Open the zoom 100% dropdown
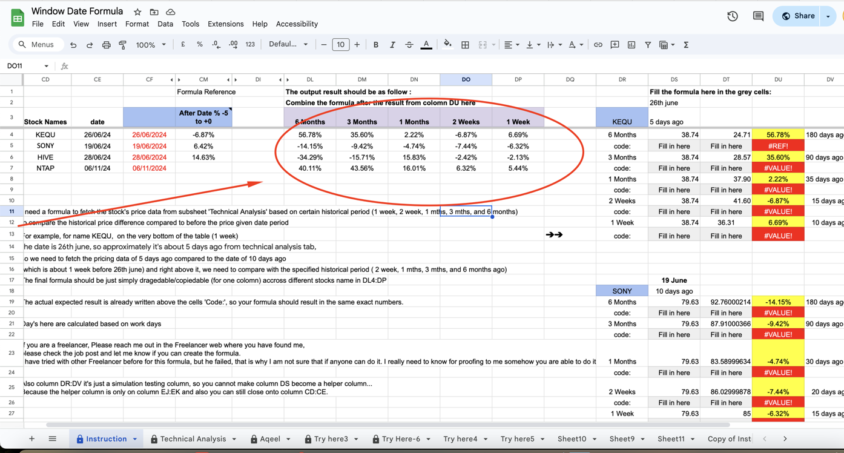The image size is (844, 453). [x=151, y=45]
